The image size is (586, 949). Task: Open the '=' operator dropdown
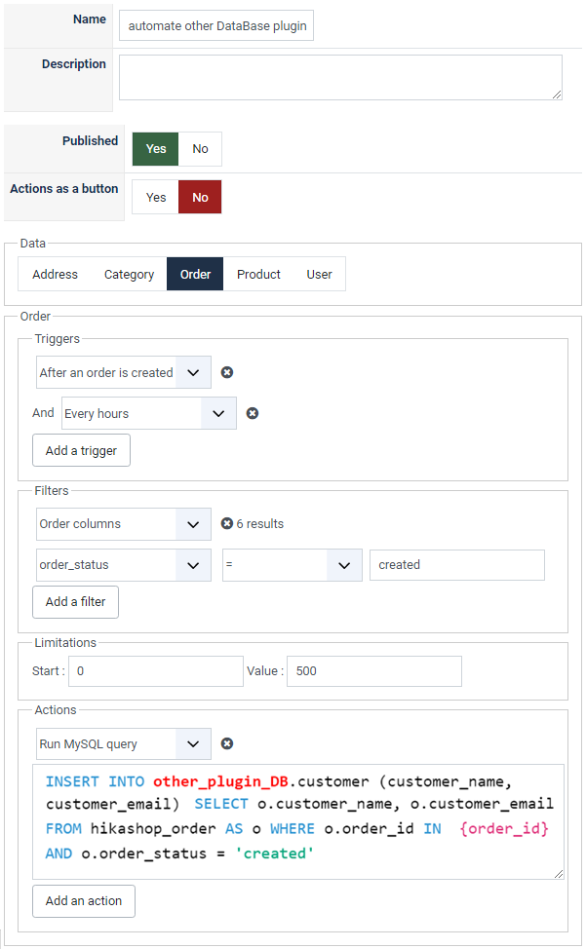pyautogui.click(x=293, y=565)
